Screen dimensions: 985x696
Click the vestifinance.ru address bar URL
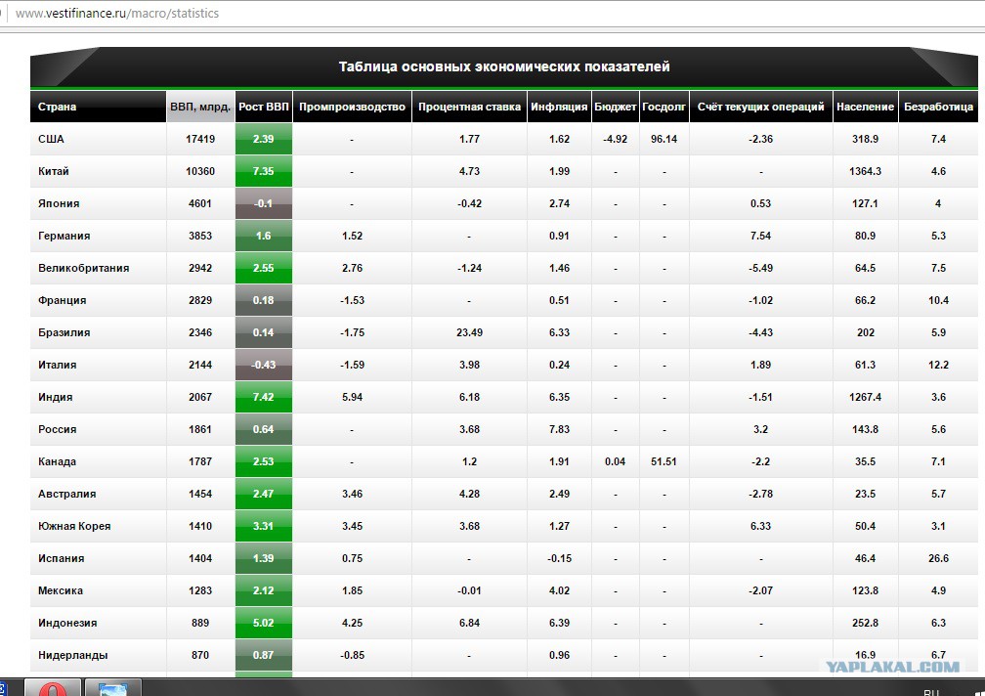point(117,13)
